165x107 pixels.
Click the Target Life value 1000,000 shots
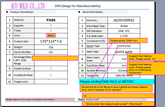pyautogui.click(x=124, y=75)
